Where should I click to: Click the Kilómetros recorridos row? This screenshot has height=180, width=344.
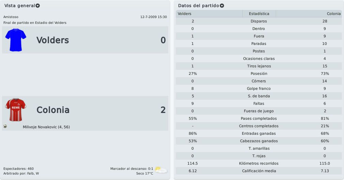pyautogui.click(x=259, y=164)
